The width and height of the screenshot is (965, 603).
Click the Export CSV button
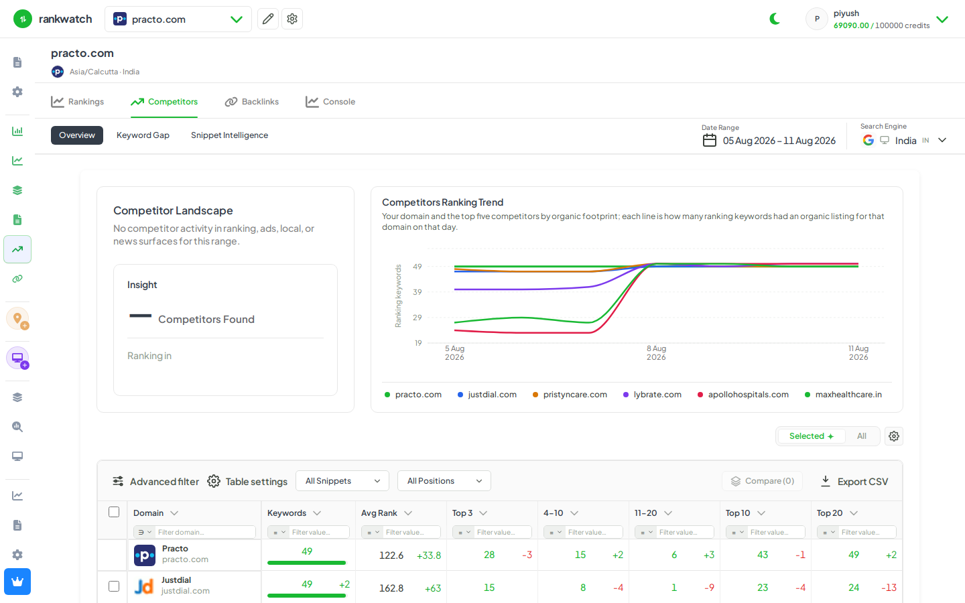coord(854,482)
